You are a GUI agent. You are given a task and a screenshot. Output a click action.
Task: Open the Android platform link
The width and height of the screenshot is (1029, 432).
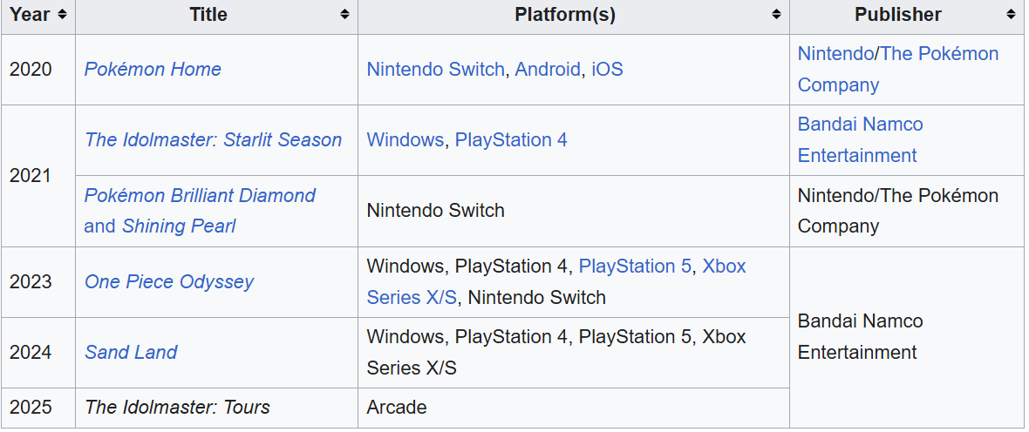pyautogui.click(x=548, y=69)
